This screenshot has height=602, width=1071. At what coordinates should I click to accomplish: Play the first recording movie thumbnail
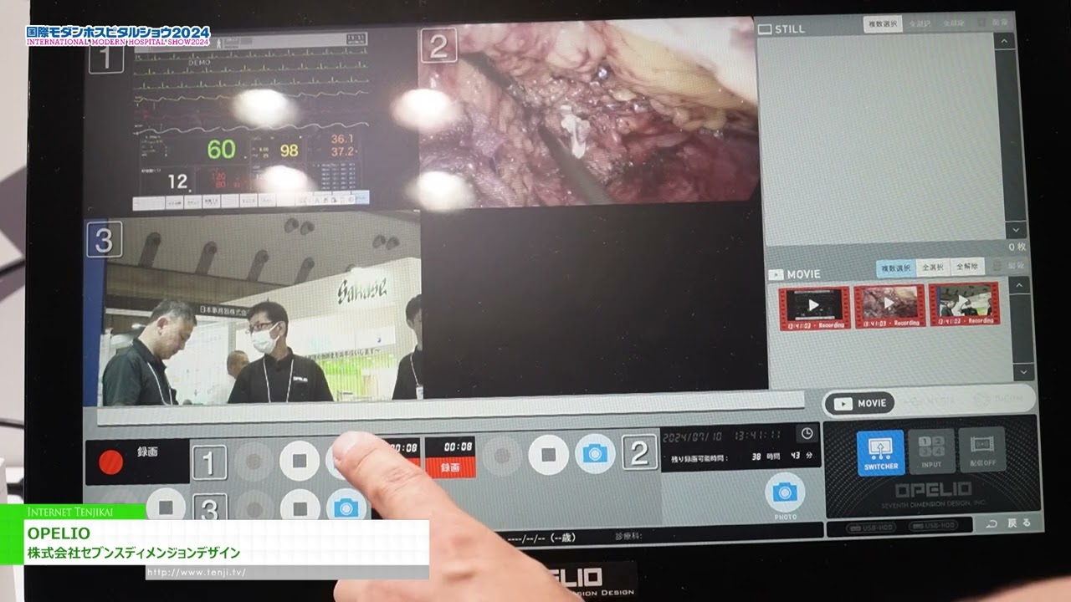(x=814, y=307)
